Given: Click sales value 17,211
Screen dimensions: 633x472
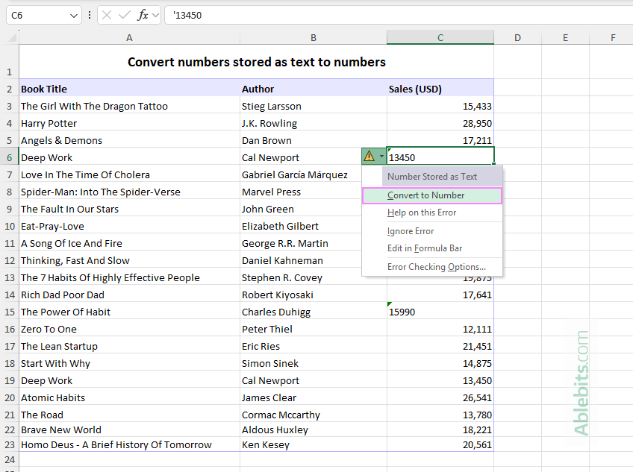Looking at the screenshot, I should (x=440, y=141).
